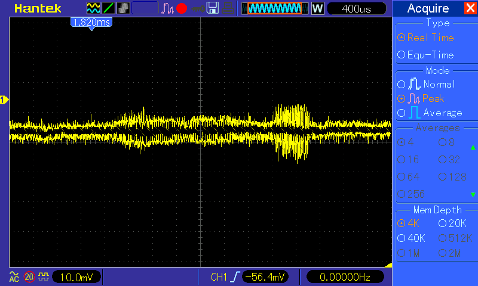Screen dimensions: 478x286
Task: Choose 128 averages option
Action: click(453, 176)
